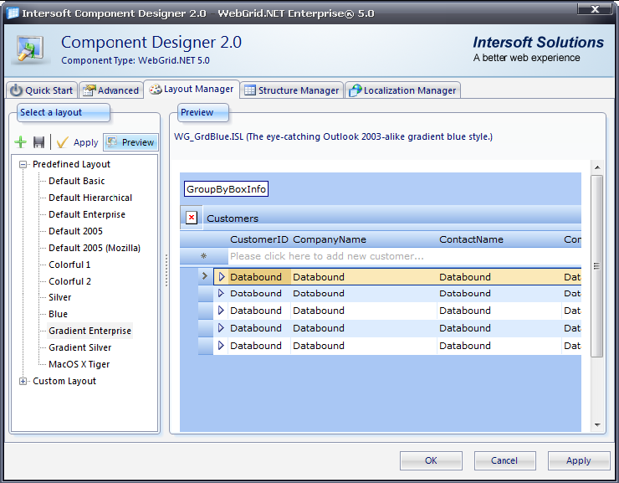Close the Component Designer window
The image size is (619, 483).
pyautogui.click(x=595, y=8)
